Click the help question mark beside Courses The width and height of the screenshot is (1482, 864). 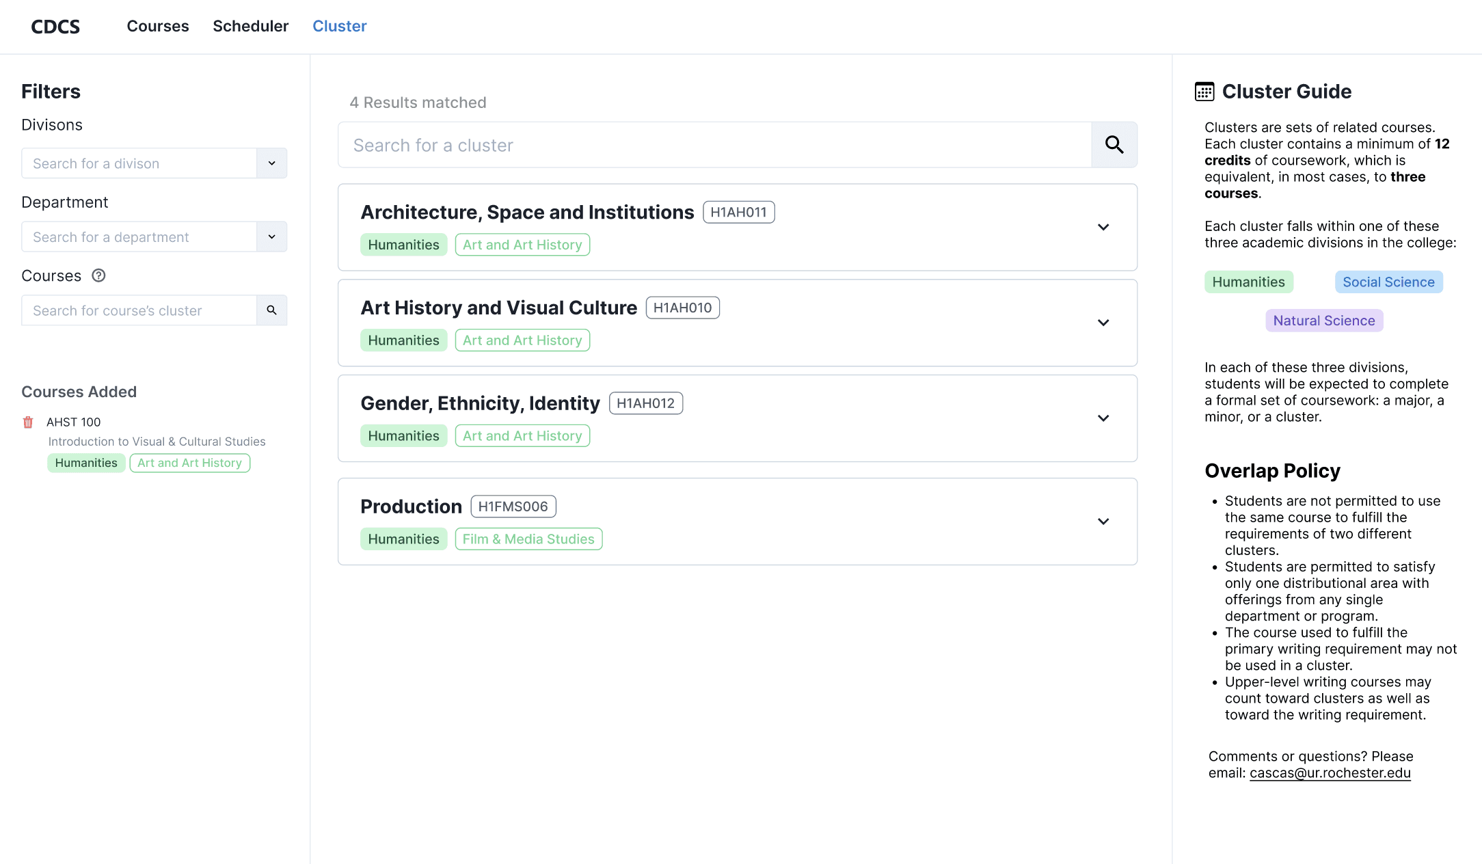[98, 275]
